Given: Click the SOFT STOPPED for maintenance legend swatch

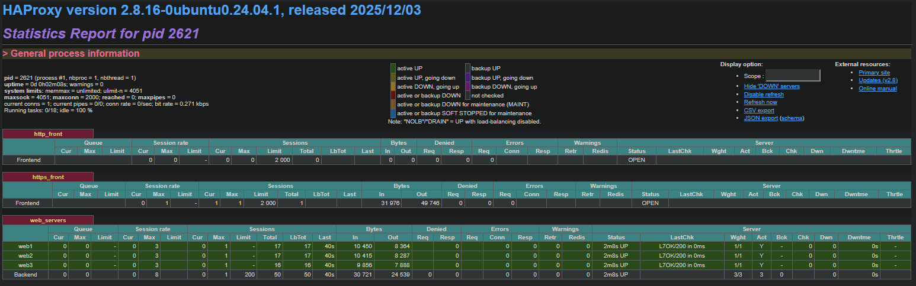Looking at the screenshot, I should 393,113.
